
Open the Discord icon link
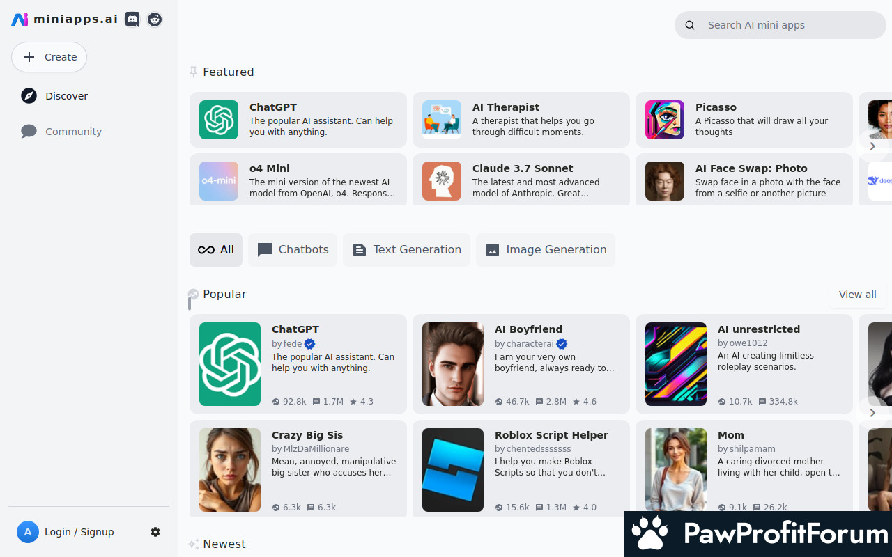pos(132,19)
